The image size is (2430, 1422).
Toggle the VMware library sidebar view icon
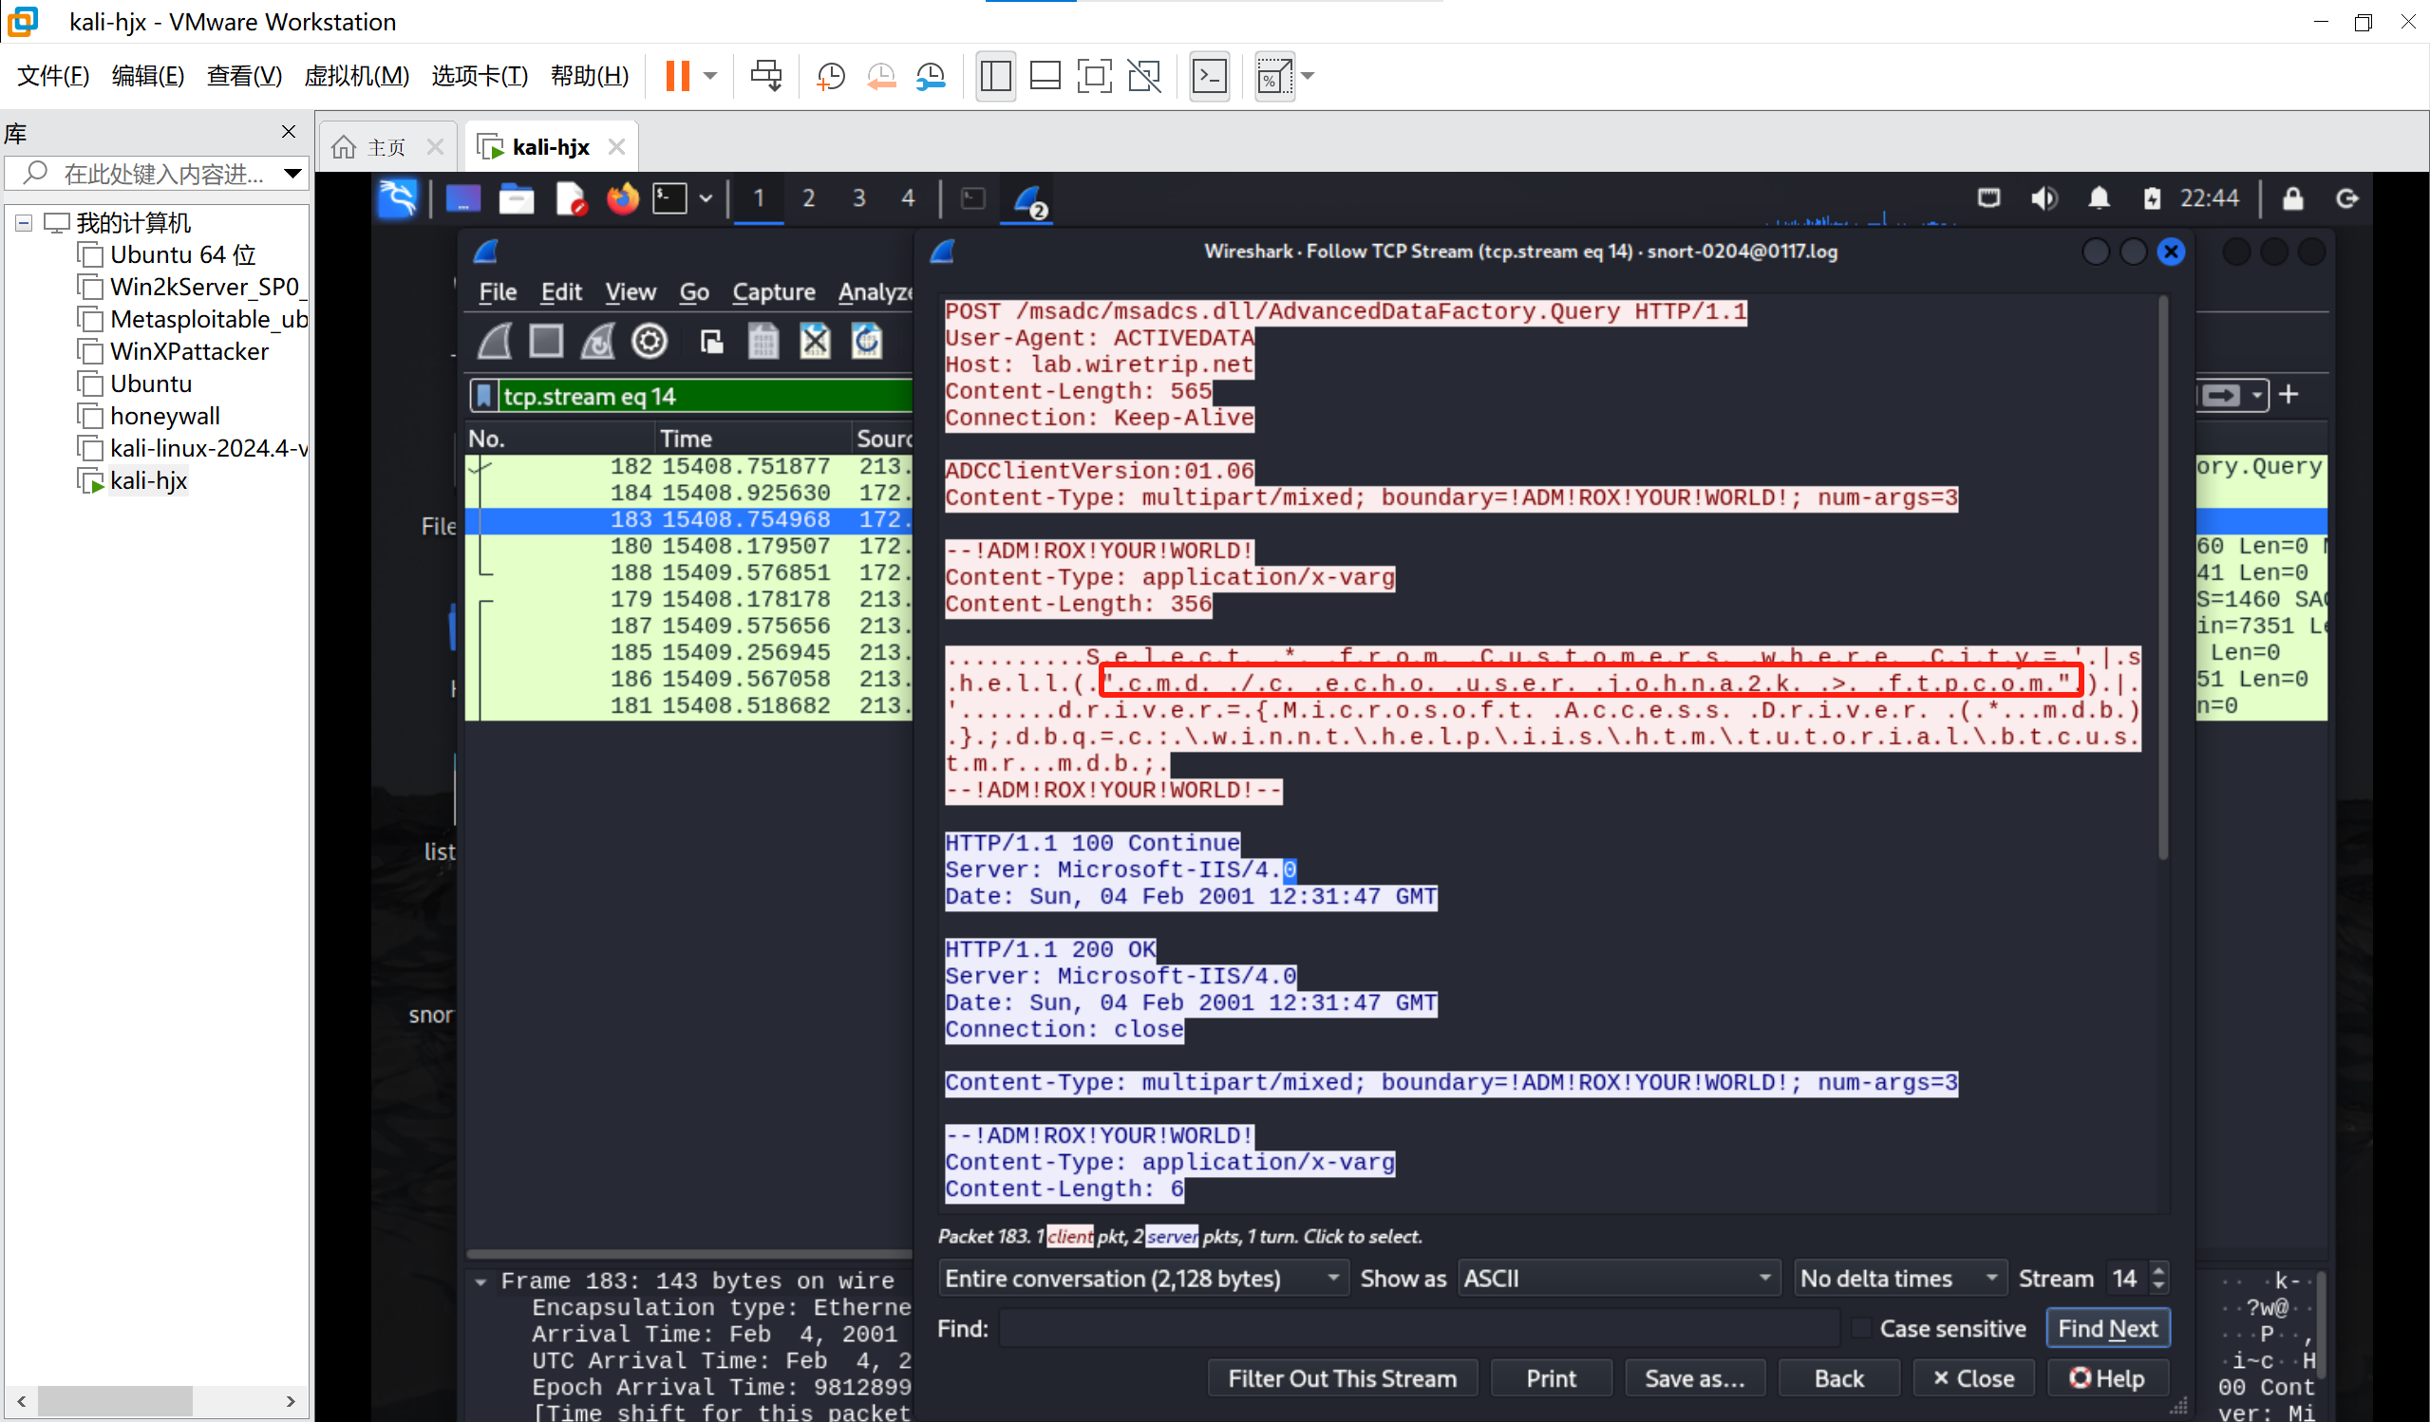tap(995, 76)
